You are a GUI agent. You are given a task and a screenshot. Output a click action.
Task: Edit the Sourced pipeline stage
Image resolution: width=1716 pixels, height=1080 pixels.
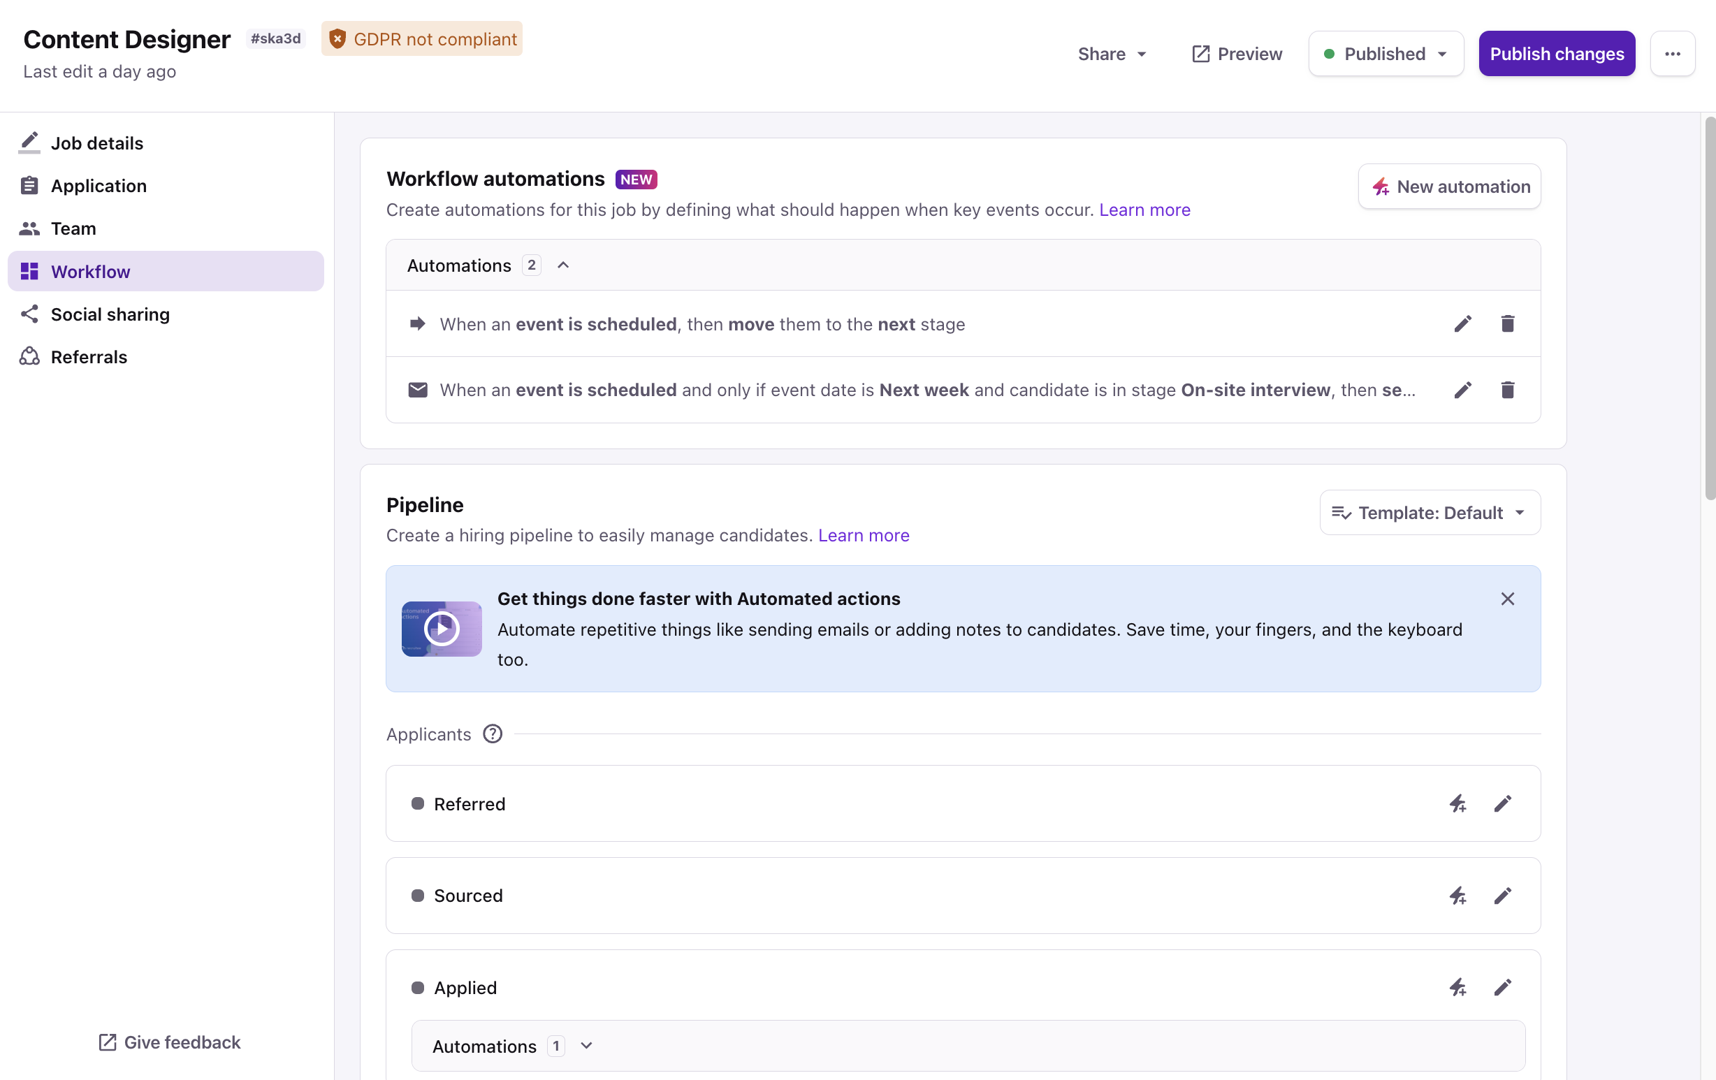[1502, 896]
